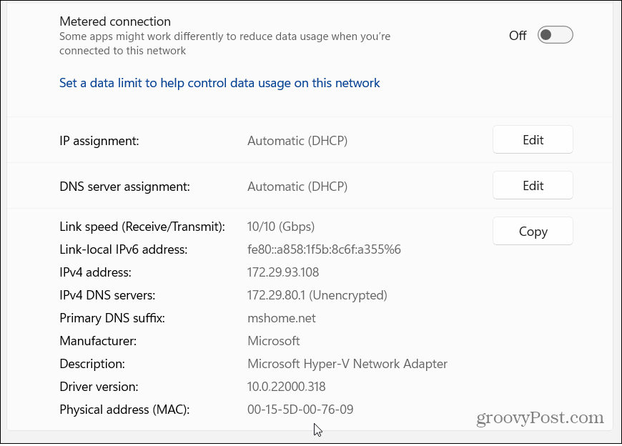The image size is (622, 446).
Task: Click the Automatic DHCP label for IP assignment
Action: [x=297, y=141]
